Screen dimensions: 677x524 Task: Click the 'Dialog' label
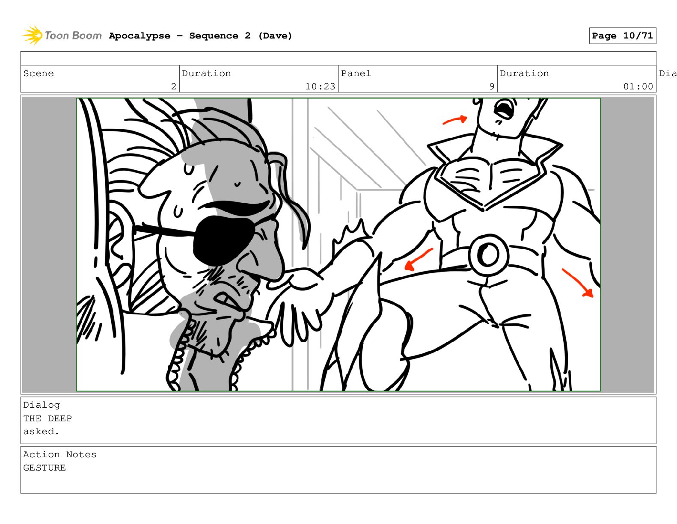[42, 405]
